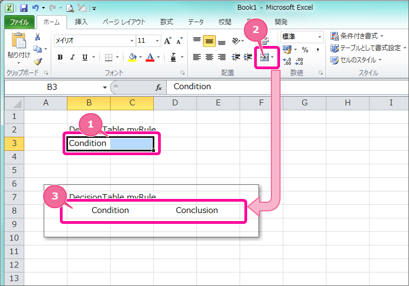Screen dimensions: 409x286
Task: Decrease indent icon
Action: (x=236, y=57)
